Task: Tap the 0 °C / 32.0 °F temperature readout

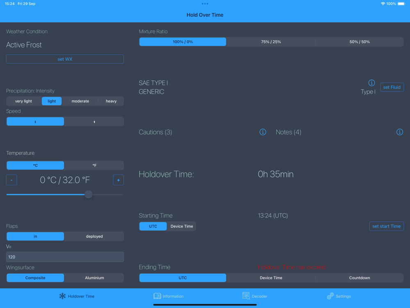Action: 65,180
